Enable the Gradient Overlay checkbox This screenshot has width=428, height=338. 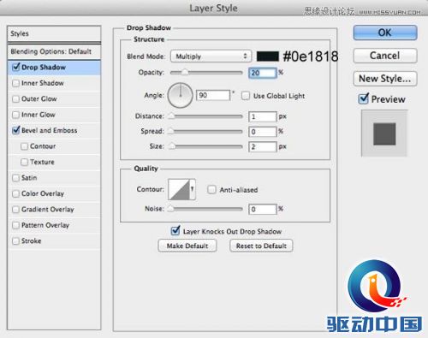(15, 210)
